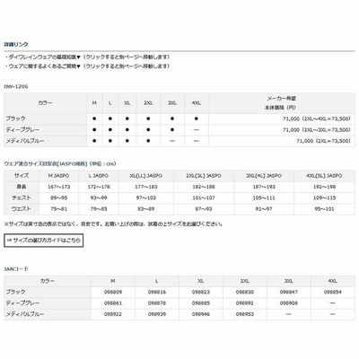
Task: Click the Black 2XL availability dot
Action: pos(148,118)
